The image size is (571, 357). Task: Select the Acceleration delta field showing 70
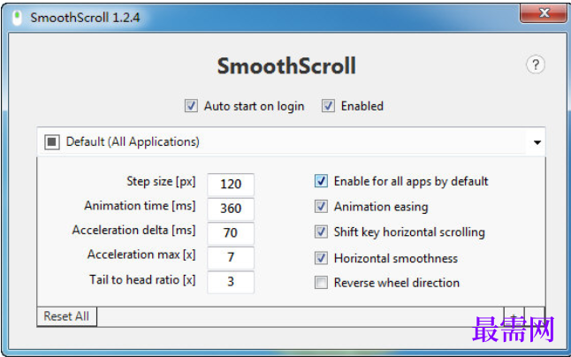point(231,233)
